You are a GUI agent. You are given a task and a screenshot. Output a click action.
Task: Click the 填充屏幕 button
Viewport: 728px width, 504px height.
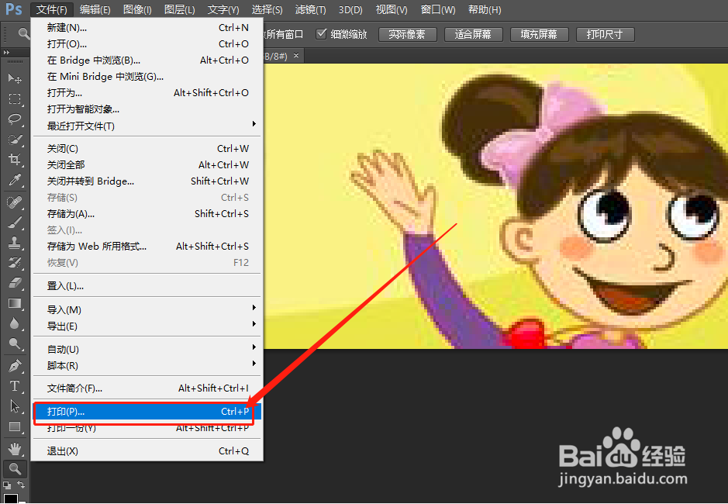(x=539, y=34)
